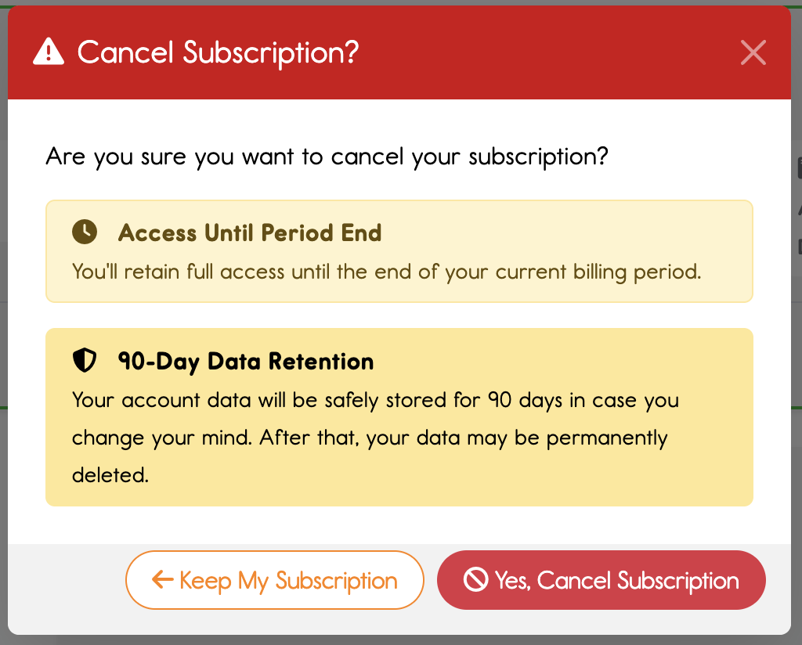802x645 pixels.
Task: Click the pale yellow access notice panel
Action: coord(399,250)
